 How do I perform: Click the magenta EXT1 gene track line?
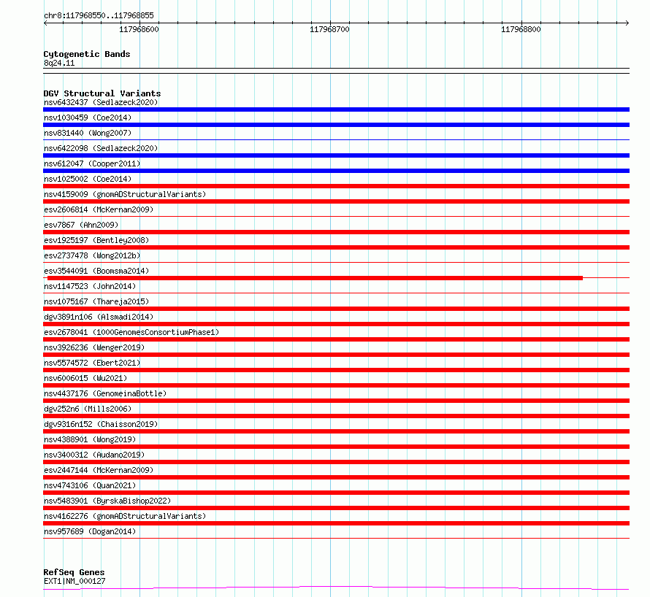336,588
